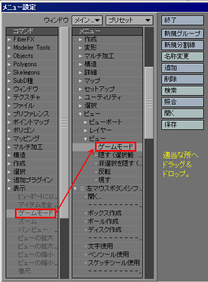Click the 新規分割線 button
Image resolution: width=208 pixels, height=282 pixels.
[x=183, y=45]
